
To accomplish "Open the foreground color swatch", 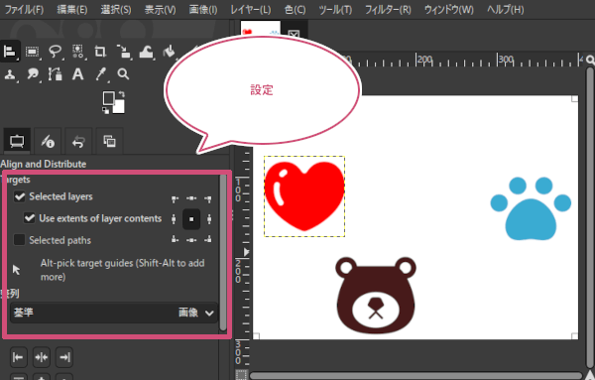I will click(108, 98).
